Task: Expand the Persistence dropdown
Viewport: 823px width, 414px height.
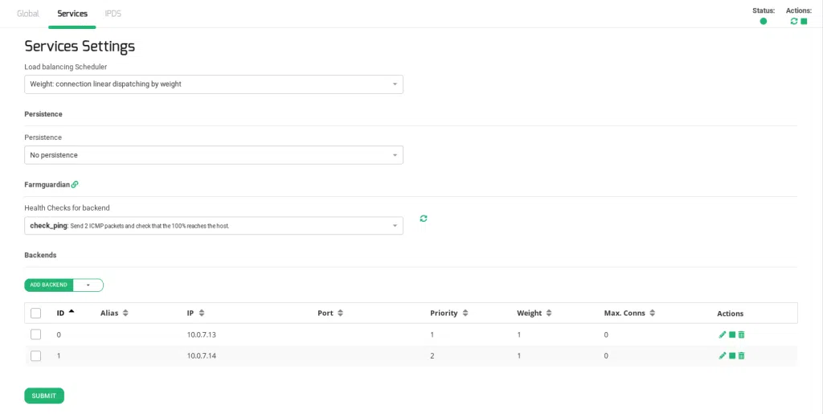Action: tap(214, 155)
